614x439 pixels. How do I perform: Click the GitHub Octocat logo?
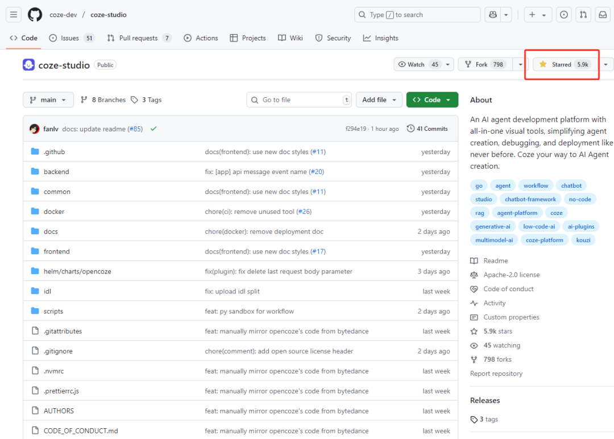35,15
